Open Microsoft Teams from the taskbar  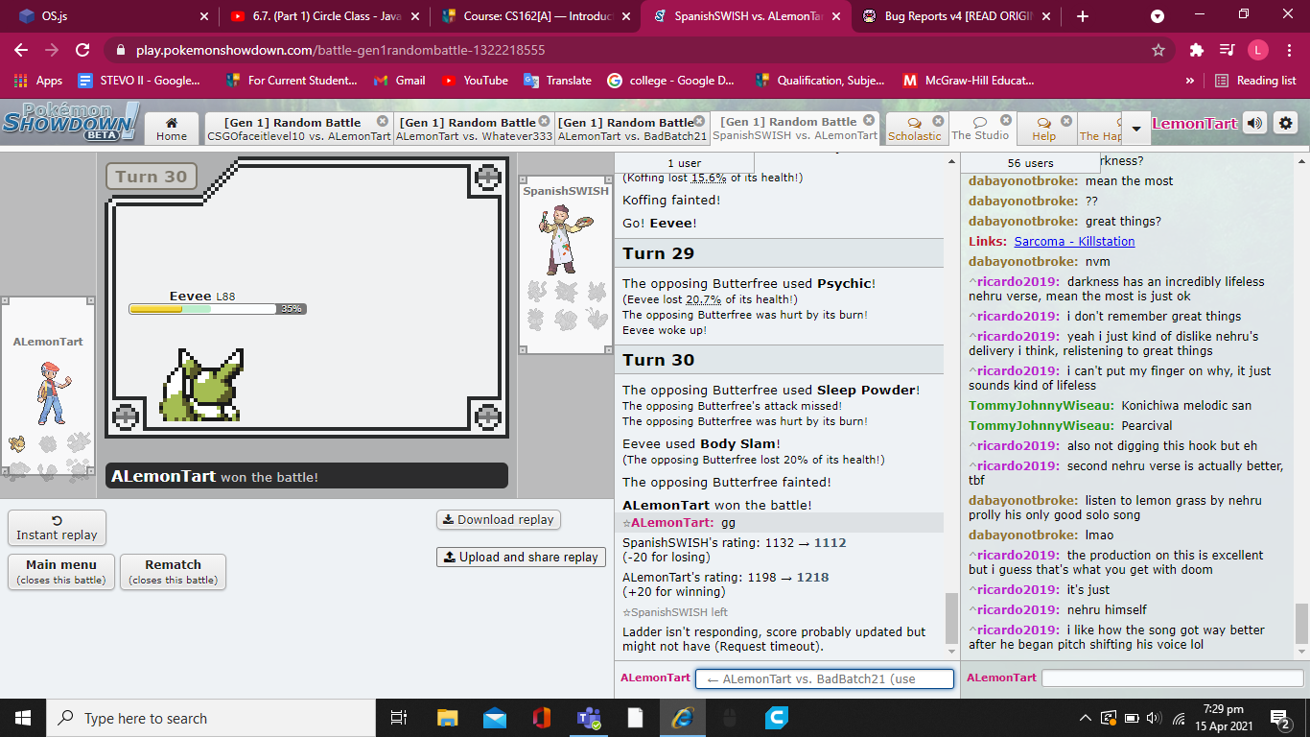click(x=588, y=718)
